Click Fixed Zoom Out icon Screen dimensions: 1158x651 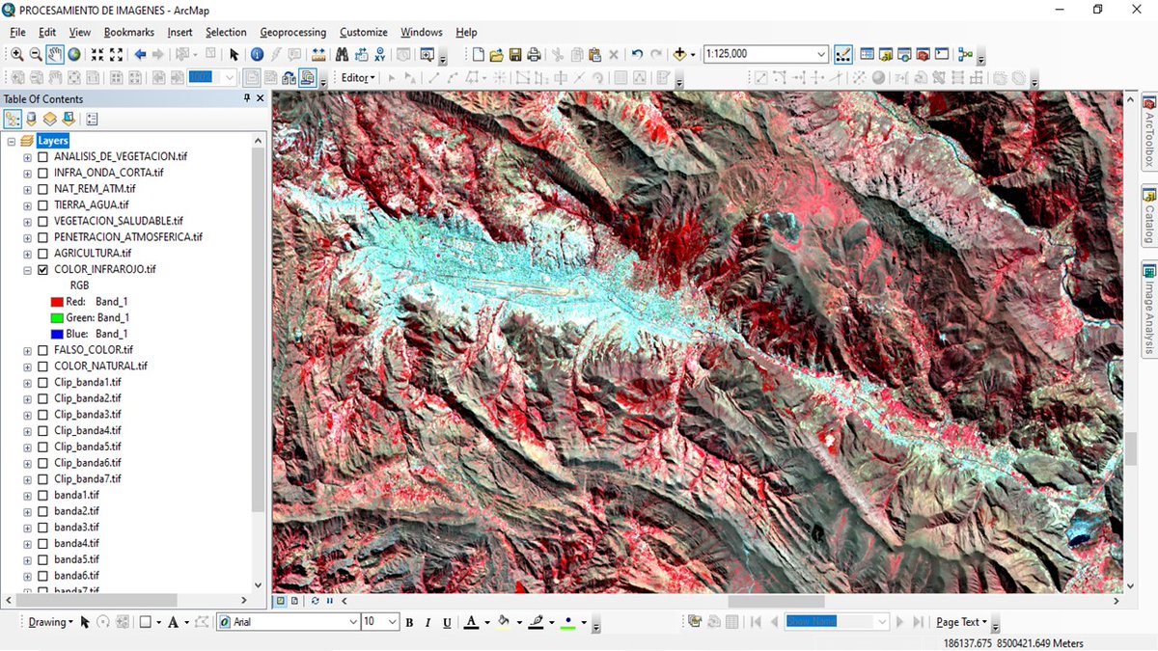point(116,54)
